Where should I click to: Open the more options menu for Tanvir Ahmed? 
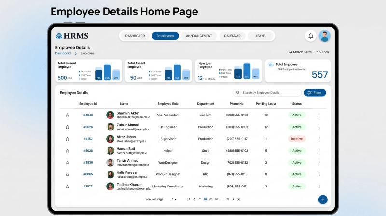(x=319, y=163)
